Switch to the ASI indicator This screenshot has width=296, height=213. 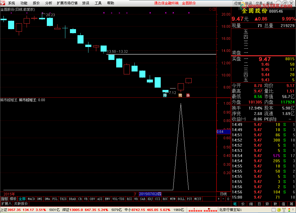[x=100, y=199]
